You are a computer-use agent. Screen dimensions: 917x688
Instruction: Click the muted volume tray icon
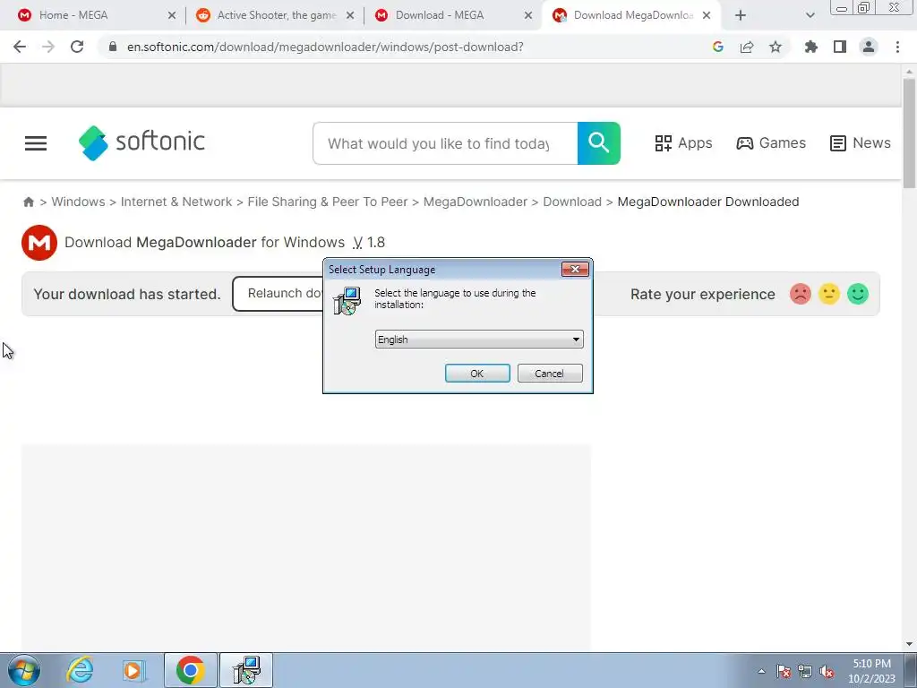pyautogui.click(x=827, y=671)
